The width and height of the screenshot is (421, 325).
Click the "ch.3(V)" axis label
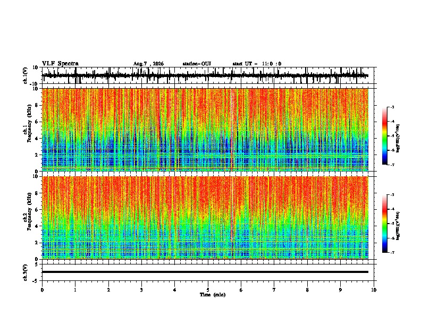pyautogui.click(x=26, y=273)
